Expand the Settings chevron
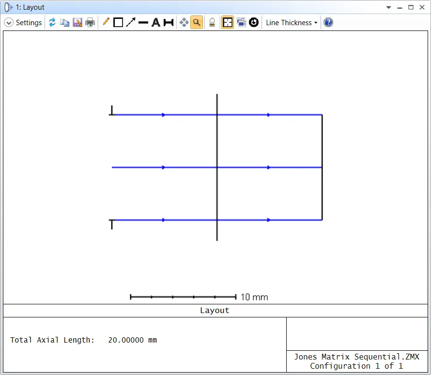The image size is (431, 375). coord(9,23)
